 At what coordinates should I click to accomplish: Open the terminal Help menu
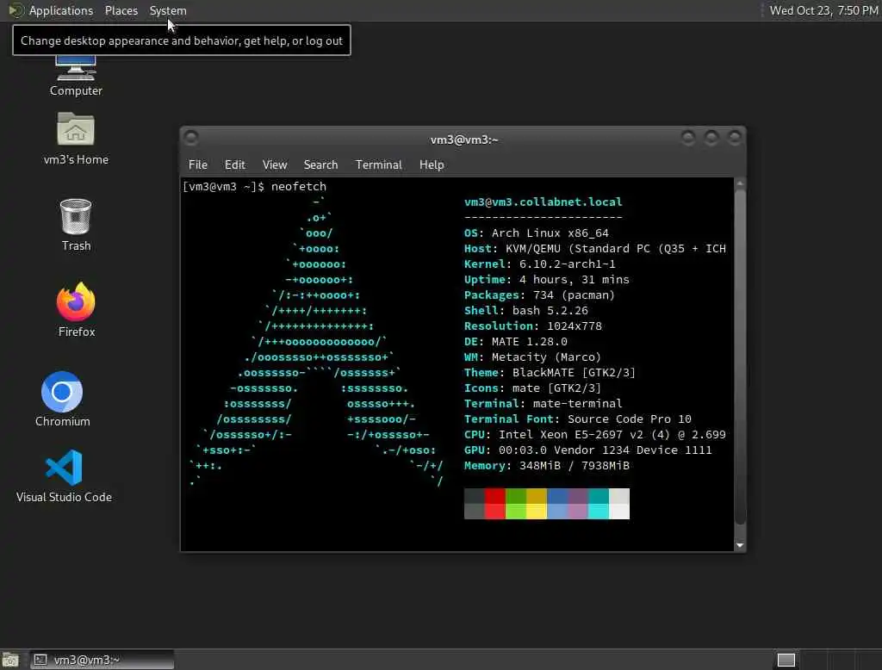coord(432,164)
